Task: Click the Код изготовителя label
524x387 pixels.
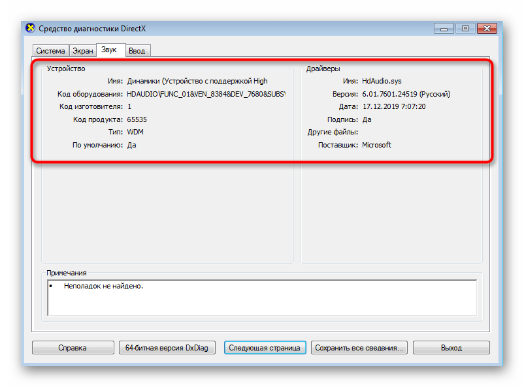Action: coord(91,107)
